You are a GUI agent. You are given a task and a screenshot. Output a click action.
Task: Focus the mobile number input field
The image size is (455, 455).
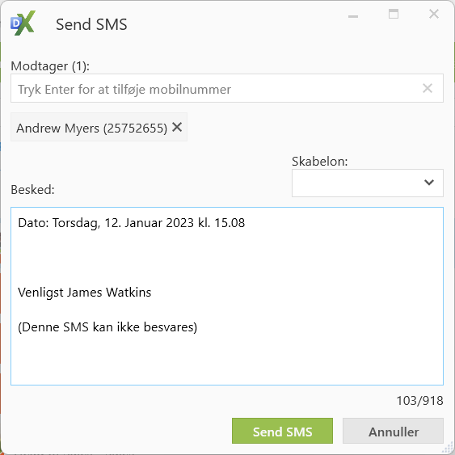point(216,88)
